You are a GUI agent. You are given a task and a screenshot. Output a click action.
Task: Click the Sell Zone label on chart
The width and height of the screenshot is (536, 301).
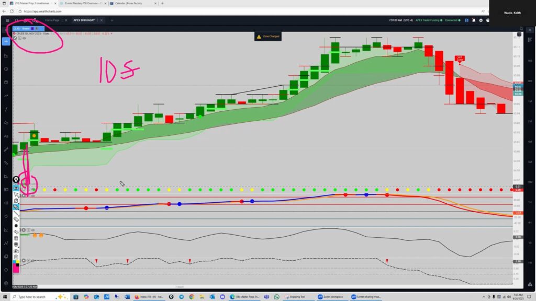(x=460, y=59)
